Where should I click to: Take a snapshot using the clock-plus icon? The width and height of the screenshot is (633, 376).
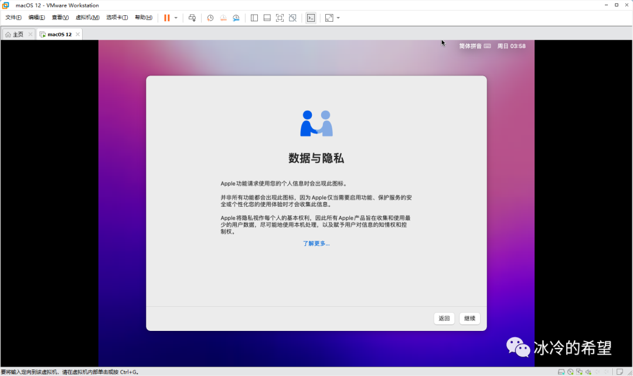pos(210,18)
